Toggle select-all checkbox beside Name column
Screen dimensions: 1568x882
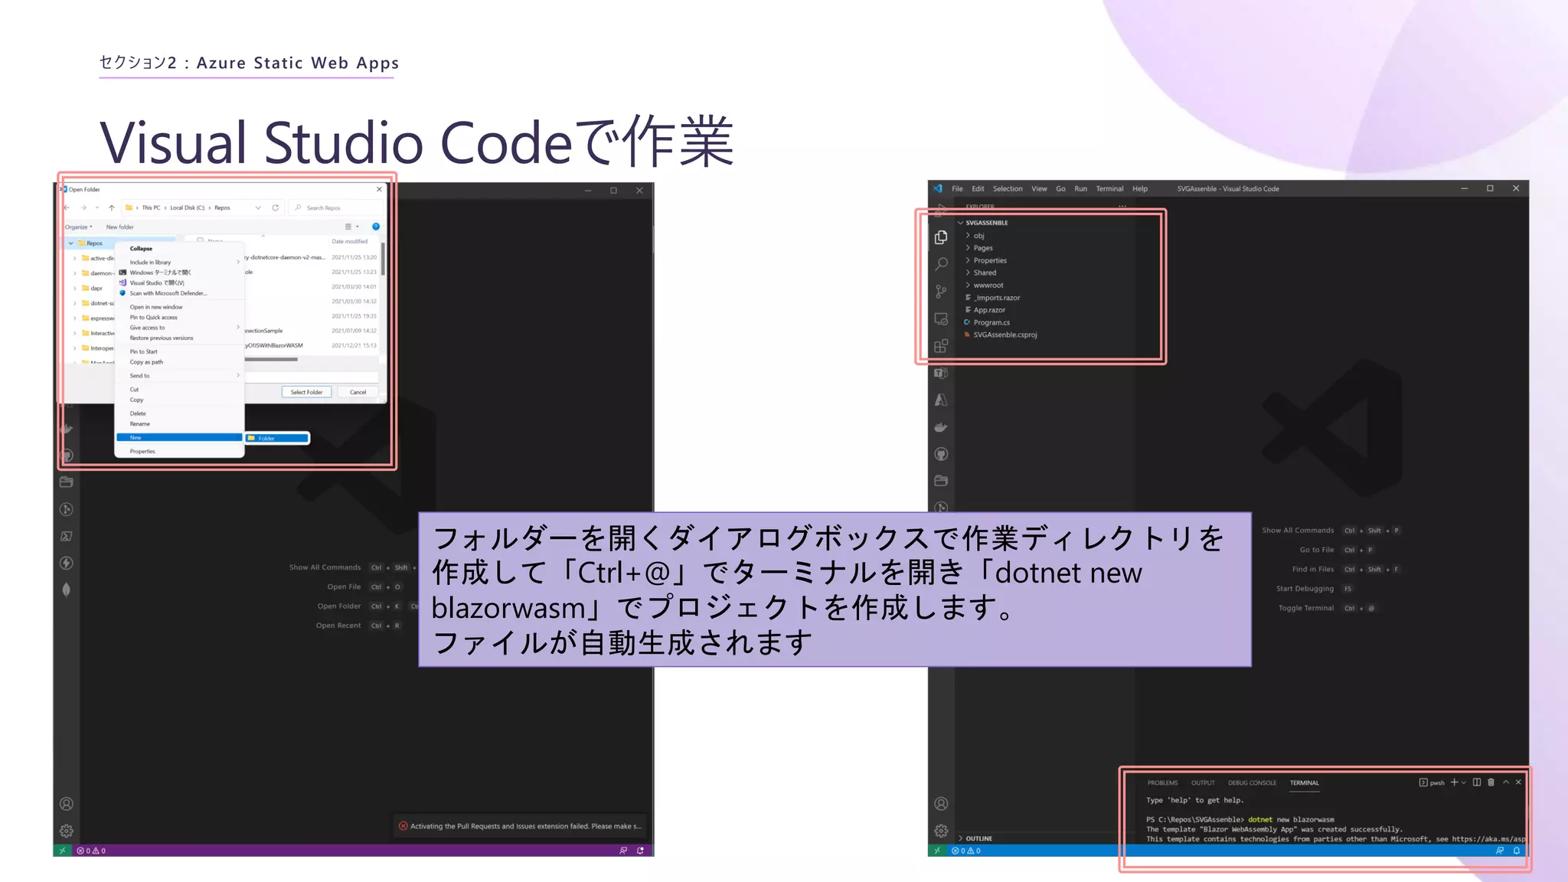pyautogui.click(x=201, y=240)
